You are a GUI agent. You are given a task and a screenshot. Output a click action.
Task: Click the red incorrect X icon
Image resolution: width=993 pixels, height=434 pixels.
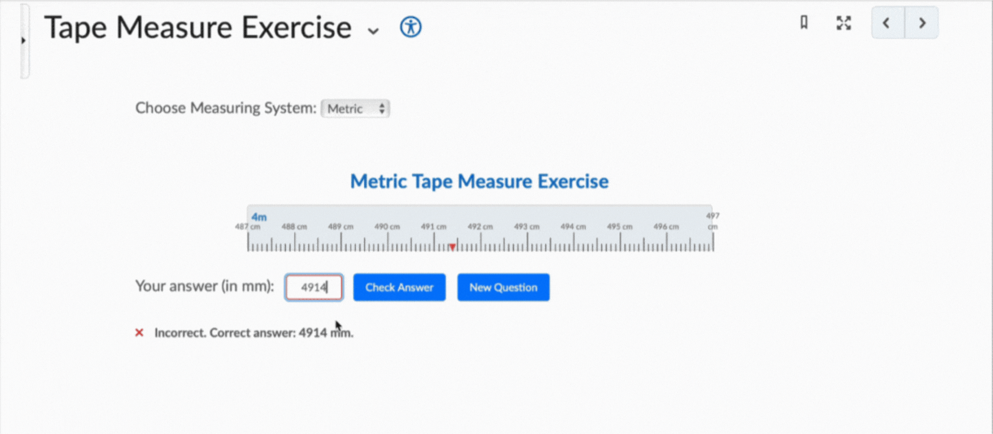pyautogui.click(x=139, y=333)
